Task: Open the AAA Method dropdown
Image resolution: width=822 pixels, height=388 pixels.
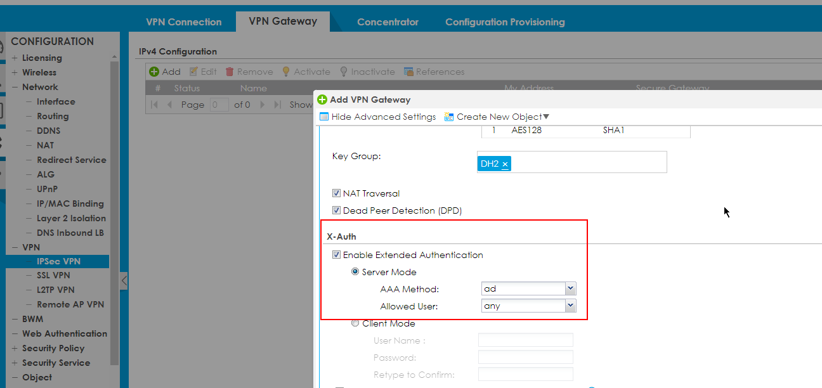Action: tap(570, 288)
